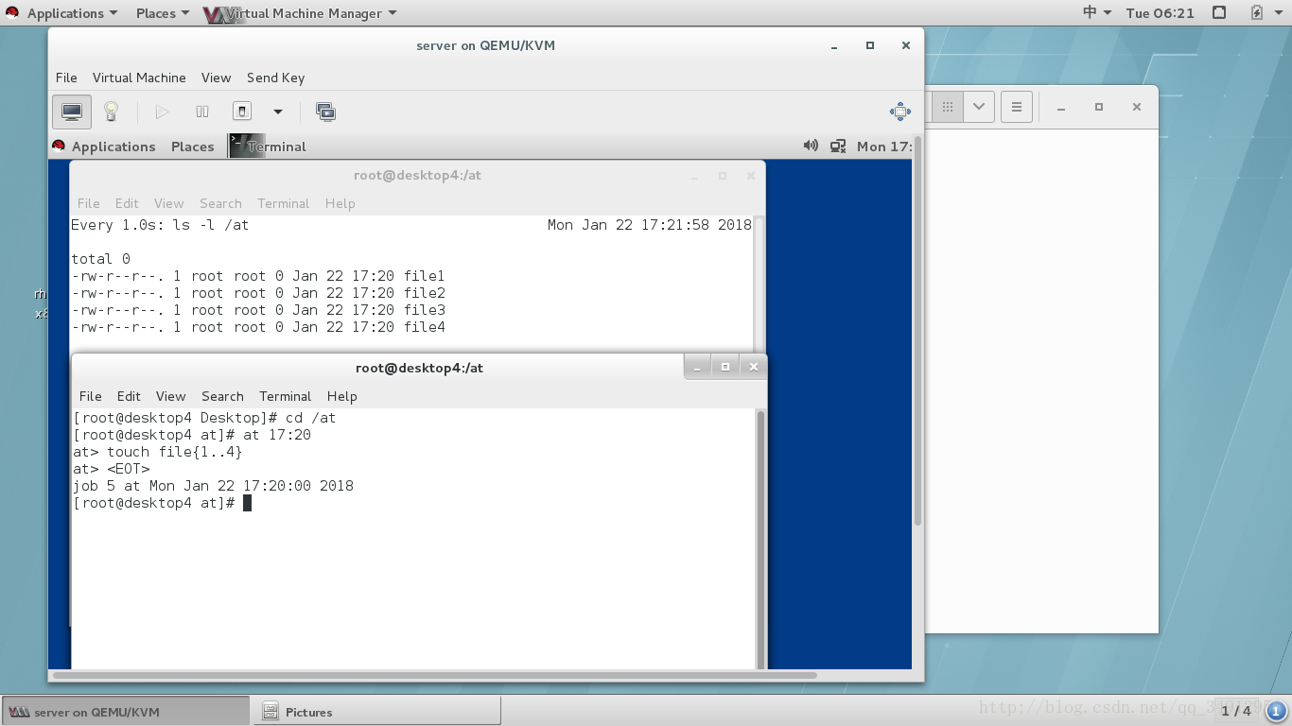Open Help menu in front terminal
1292x726 pixels.
coord(341,396)
